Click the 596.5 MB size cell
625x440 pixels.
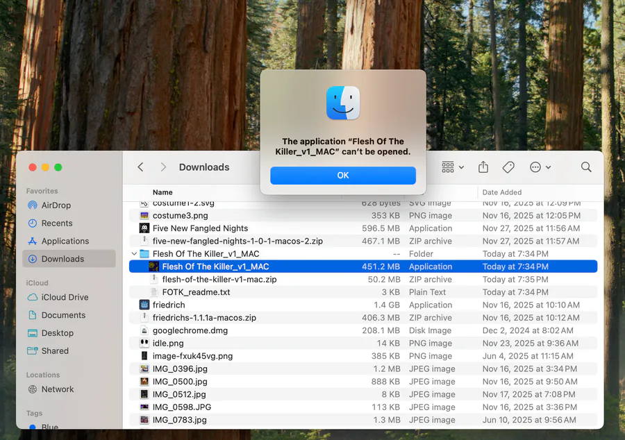coord(381,228)
